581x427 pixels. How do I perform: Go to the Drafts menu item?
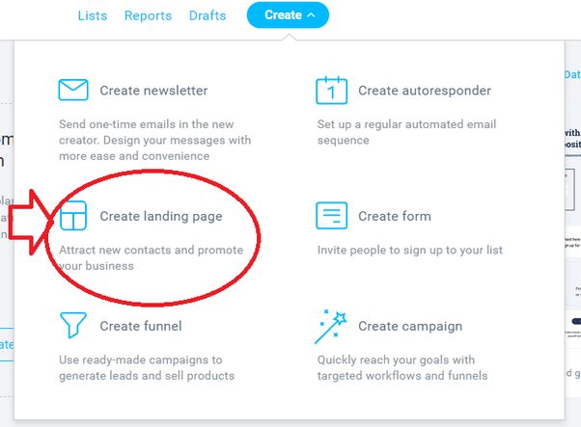[x=207, y=15]
